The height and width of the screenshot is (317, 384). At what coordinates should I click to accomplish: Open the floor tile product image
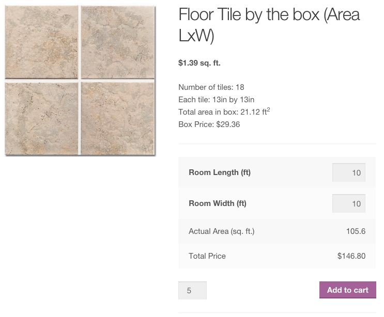[80, 80]
